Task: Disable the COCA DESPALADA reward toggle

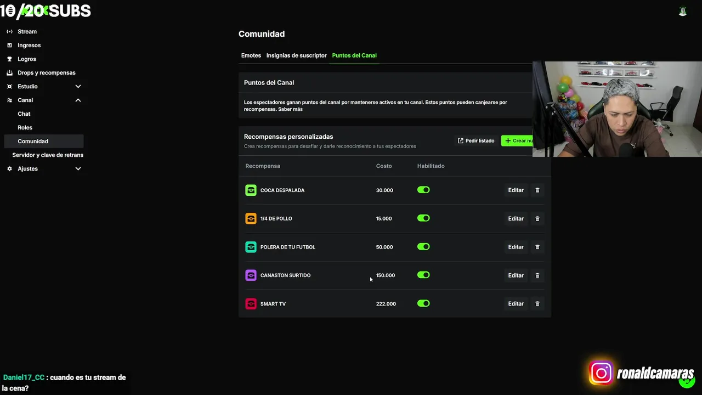Action: (423, 190)
